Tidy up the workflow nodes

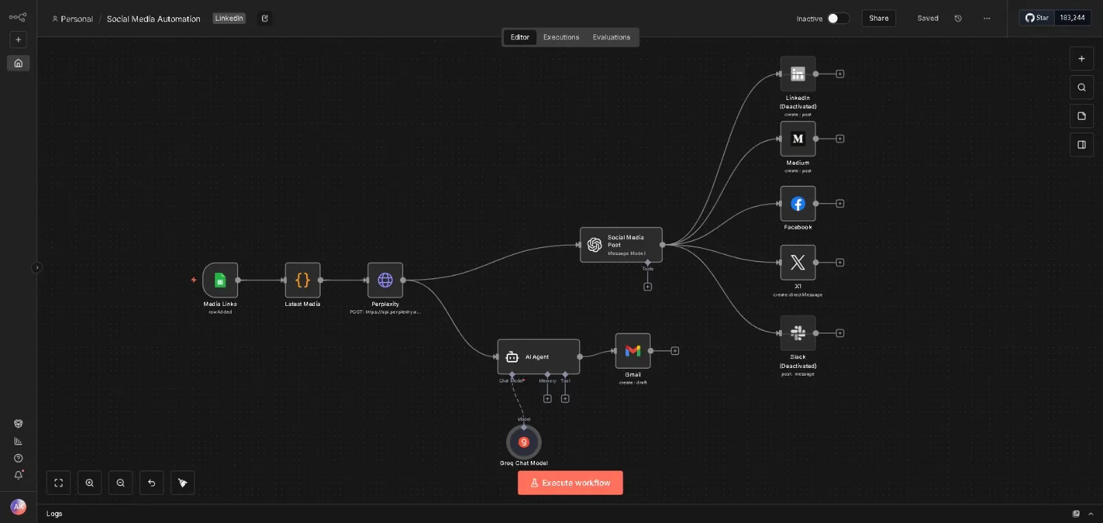click(x=183, y=483)
